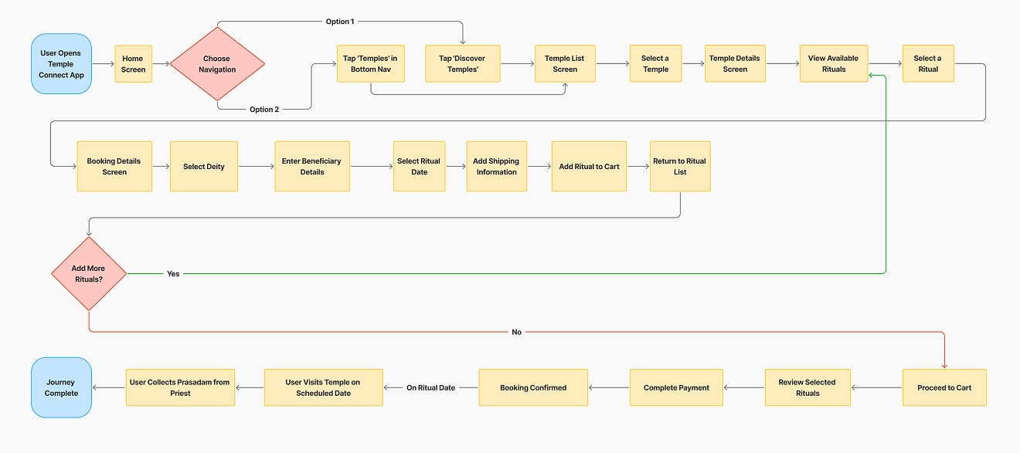Image resolution: width=1020 pixels, height=453 pixels.
Task: Click the 'Add More Rituals?' decision diamond
Action: tap(89, 274)
